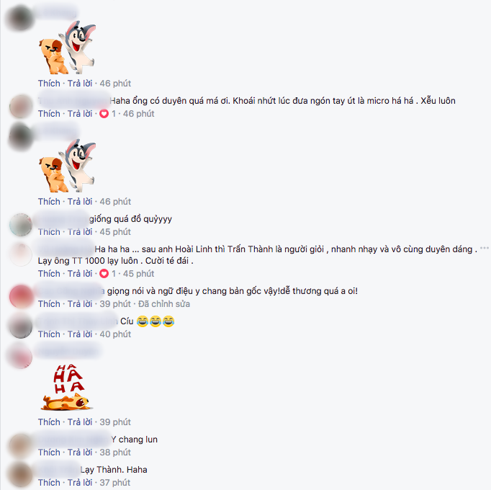Click heart reaction on Hoài Linh comment
Viewport: 491px width, 490px height.
(104, 274)
